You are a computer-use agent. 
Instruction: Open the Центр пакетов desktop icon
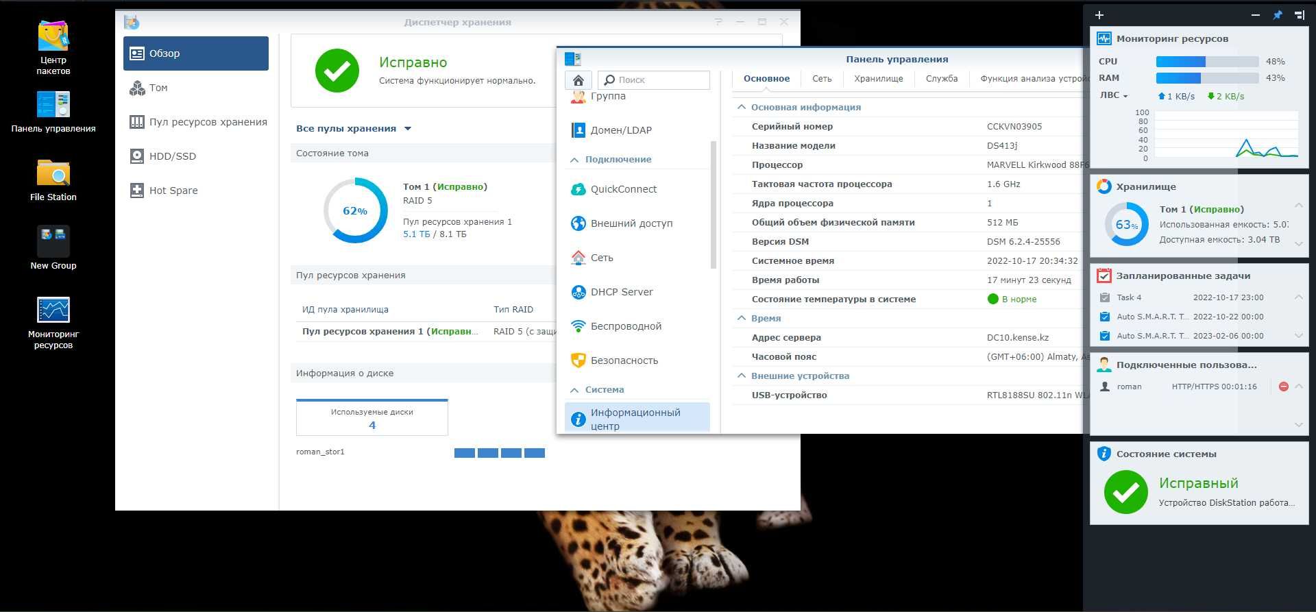pos(53,47)
